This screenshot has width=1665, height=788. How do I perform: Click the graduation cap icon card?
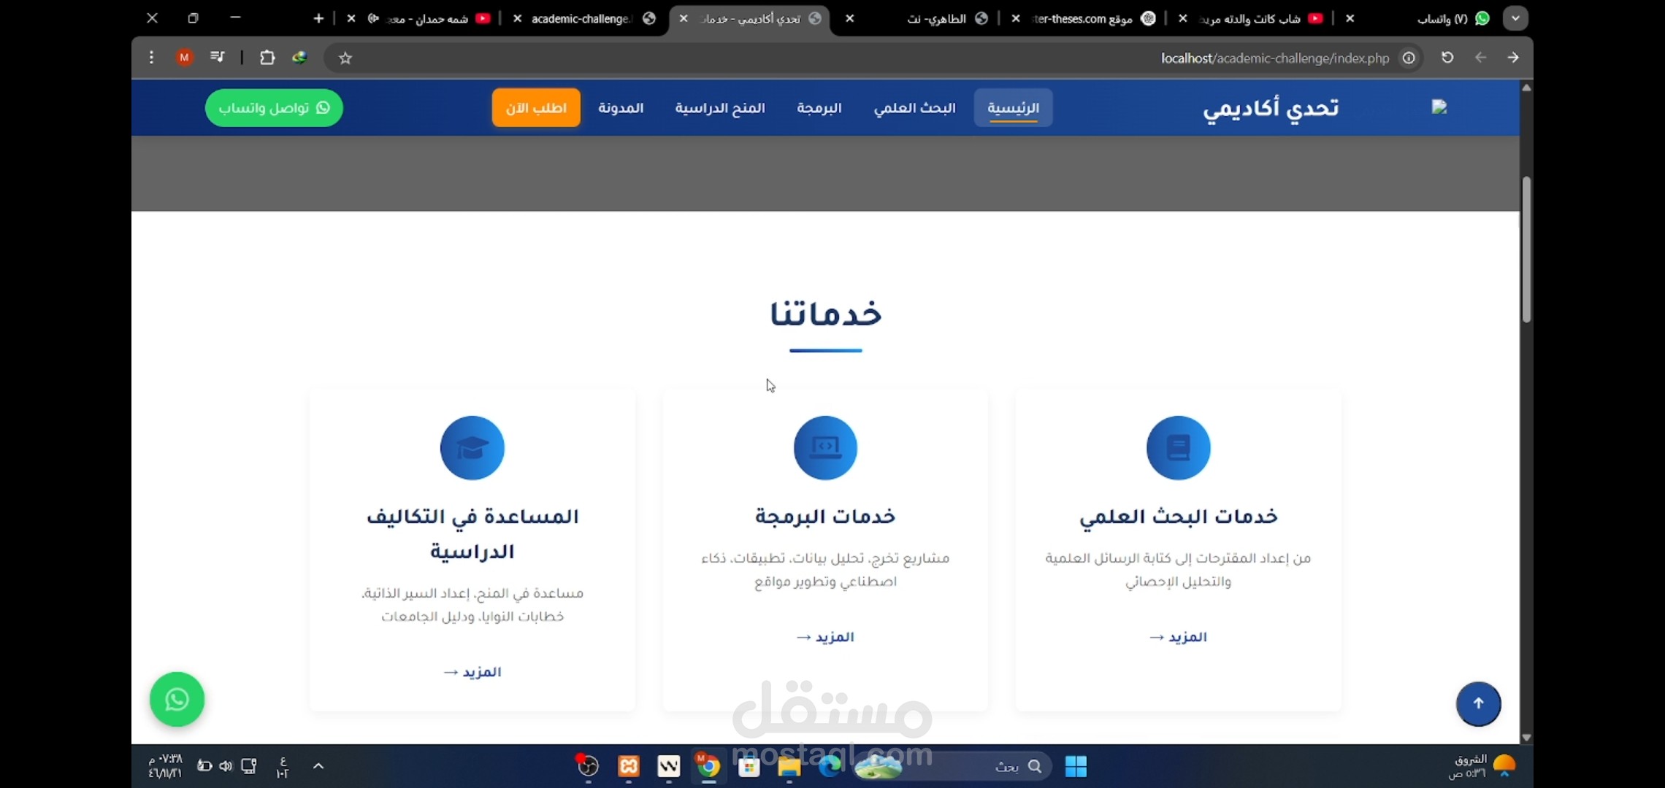pos(472,447)
